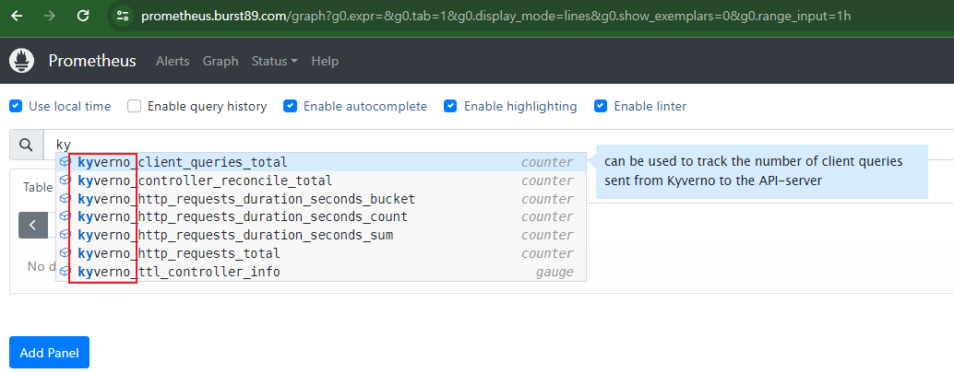Toggle the Use local time checkbox
Image resolution: width=954 pixels, height=373 pixels.
[x=15, y=106]
